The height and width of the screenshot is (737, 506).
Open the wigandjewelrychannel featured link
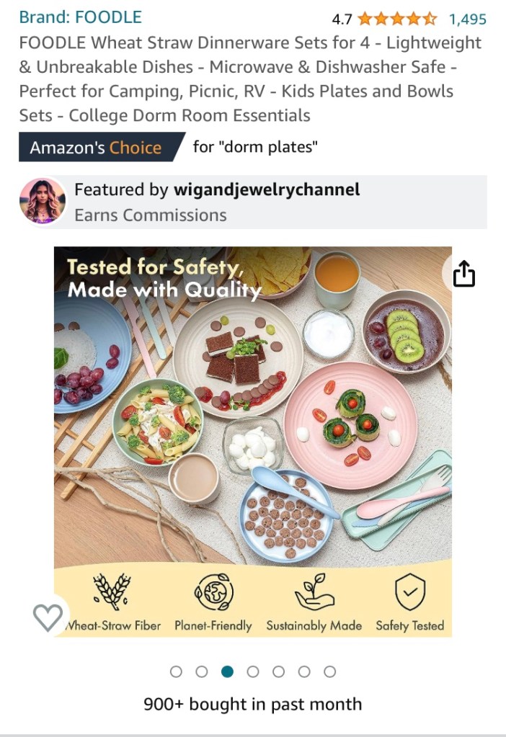coord(267,189)
